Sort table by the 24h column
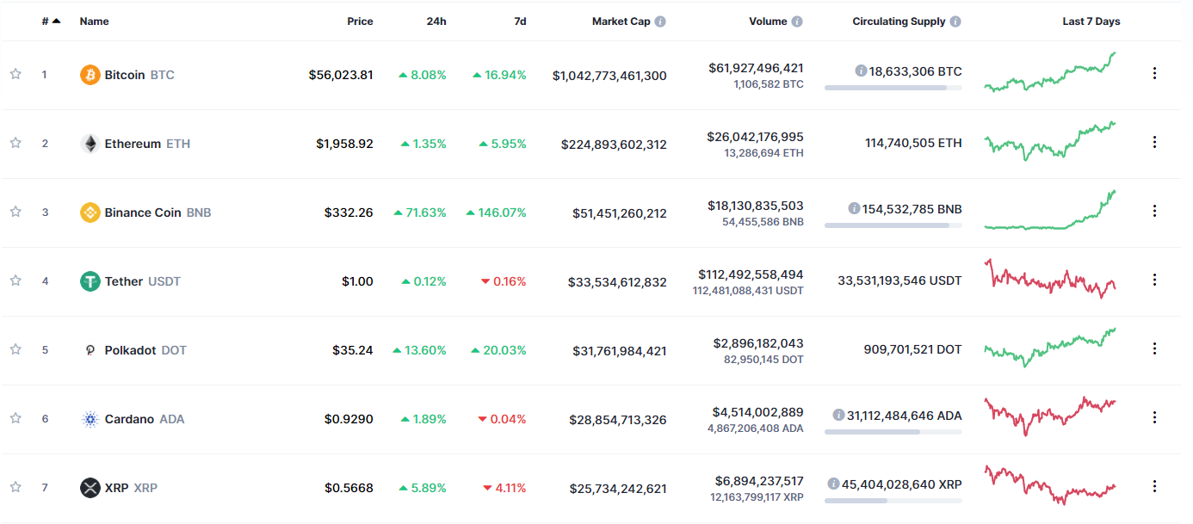Screen dimensions: 1193x524 coord(436,22)
